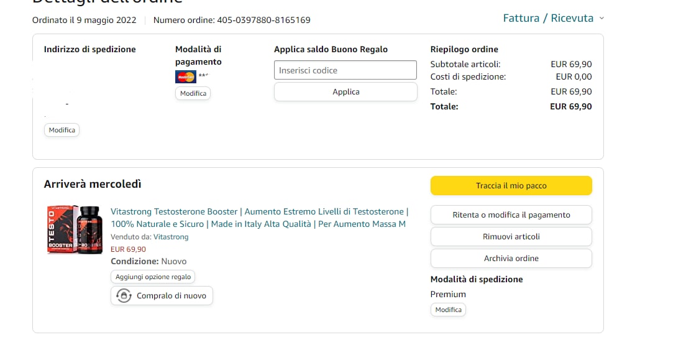Select Ritenta o modifica il pagamento

511,215
